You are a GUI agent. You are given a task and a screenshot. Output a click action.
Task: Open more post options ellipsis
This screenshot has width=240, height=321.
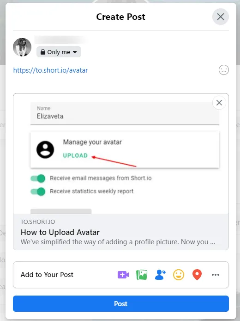pos(216,275)
